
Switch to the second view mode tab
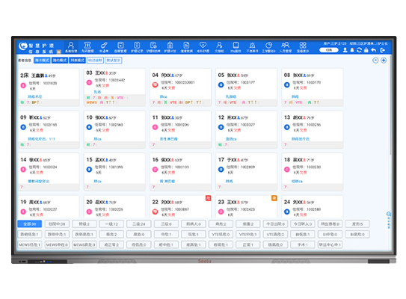[x=60, y=61]
